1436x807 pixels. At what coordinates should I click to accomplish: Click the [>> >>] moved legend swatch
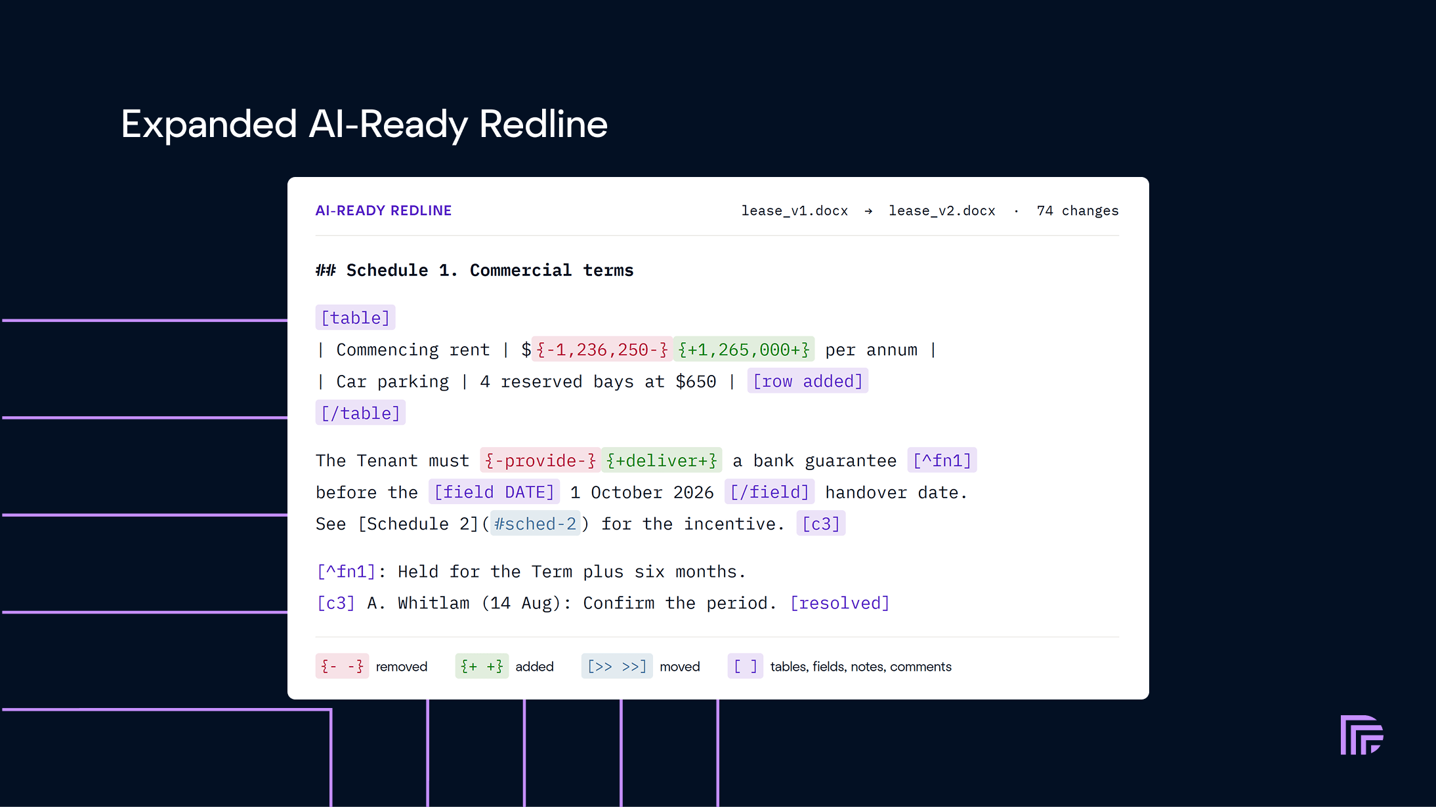pyautogui.click(x=617, y=666)
